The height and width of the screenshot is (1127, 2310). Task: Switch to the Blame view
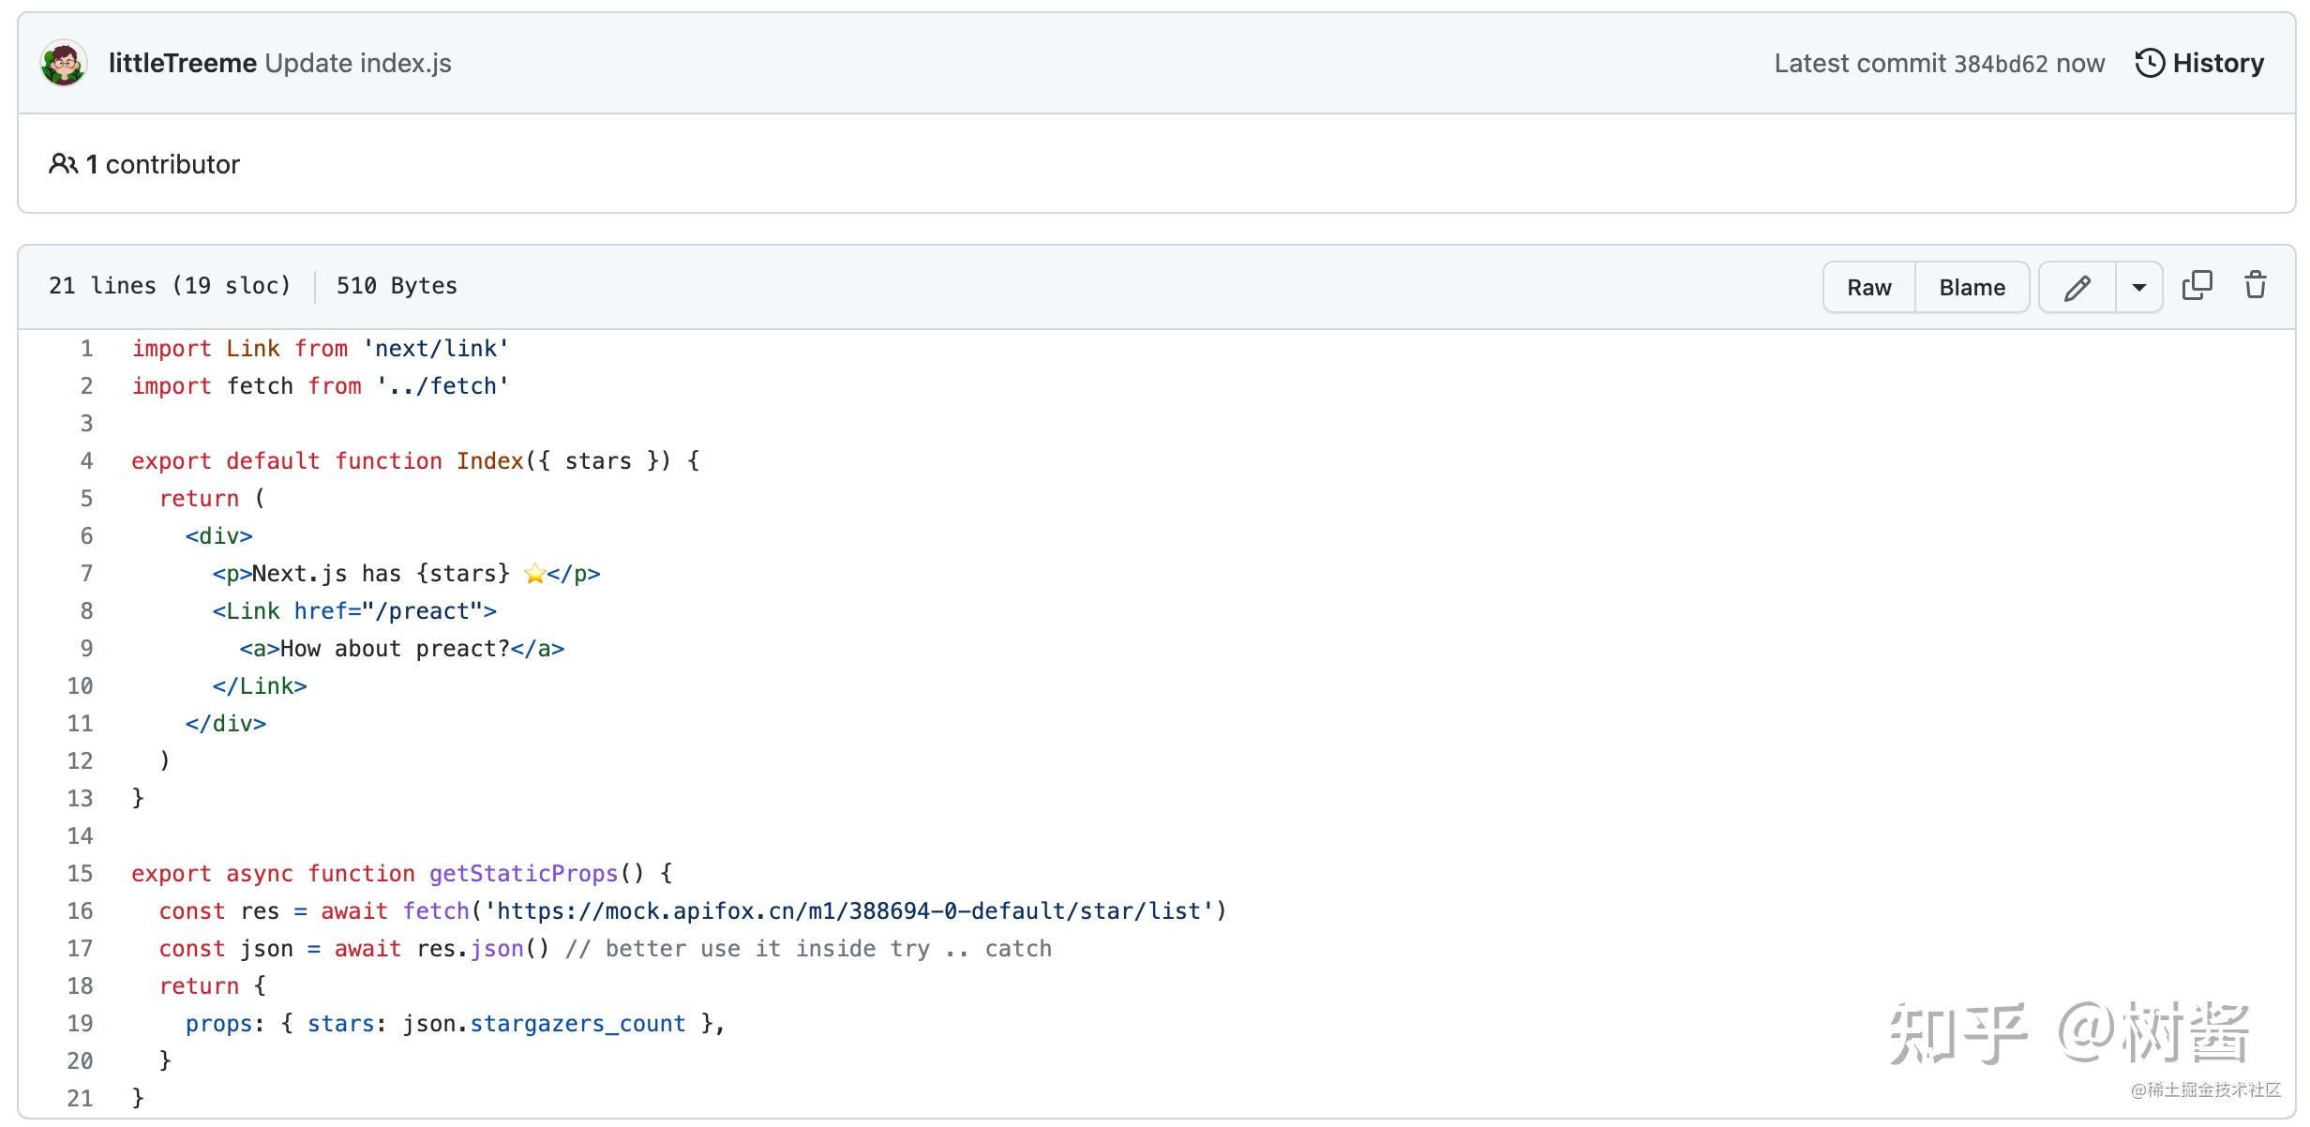[1971, 286]
